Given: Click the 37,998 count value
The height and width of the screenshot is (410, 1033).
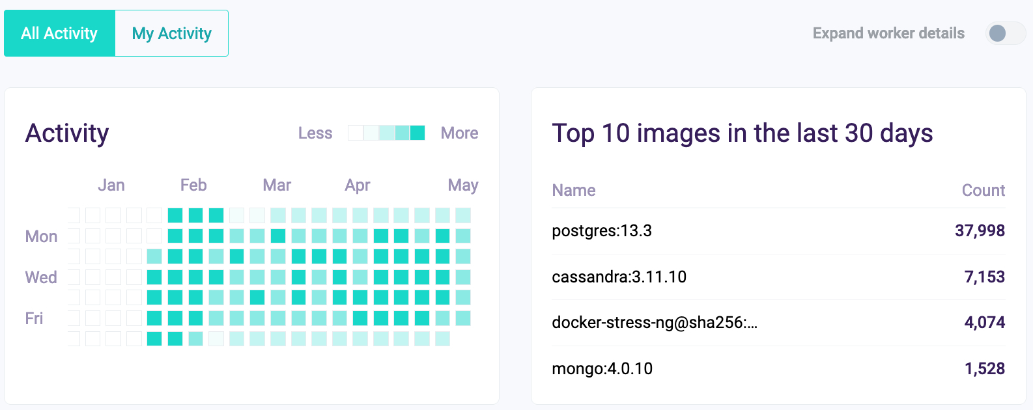Looking at the screenshot, I should 980,230.
